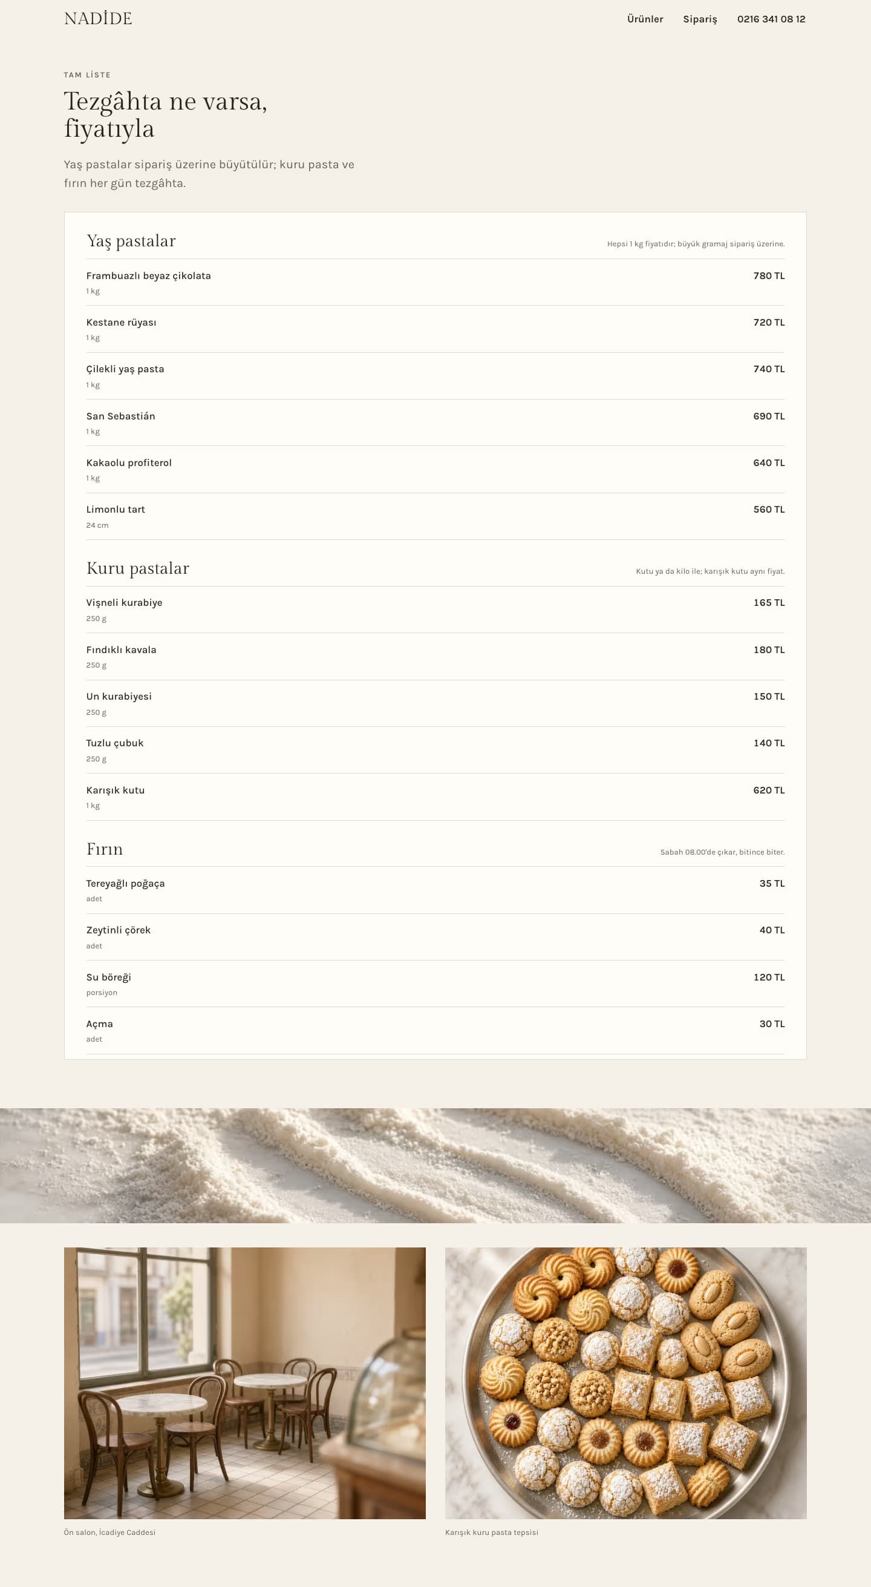Click the Kuru pastalar section heading
Viewport: 871px width, 1587px height.
138,568
